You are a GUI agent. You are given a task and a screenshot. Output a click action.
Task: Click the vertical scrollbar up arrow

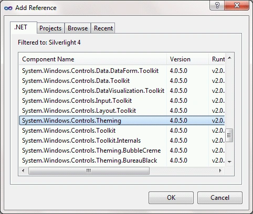coord(229,58)
